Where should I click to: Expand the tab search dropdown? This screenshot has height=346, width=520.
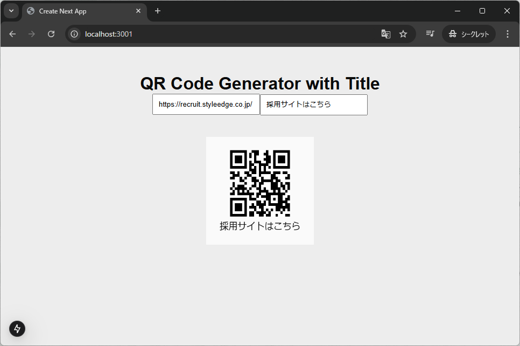[x=11, y=11]
